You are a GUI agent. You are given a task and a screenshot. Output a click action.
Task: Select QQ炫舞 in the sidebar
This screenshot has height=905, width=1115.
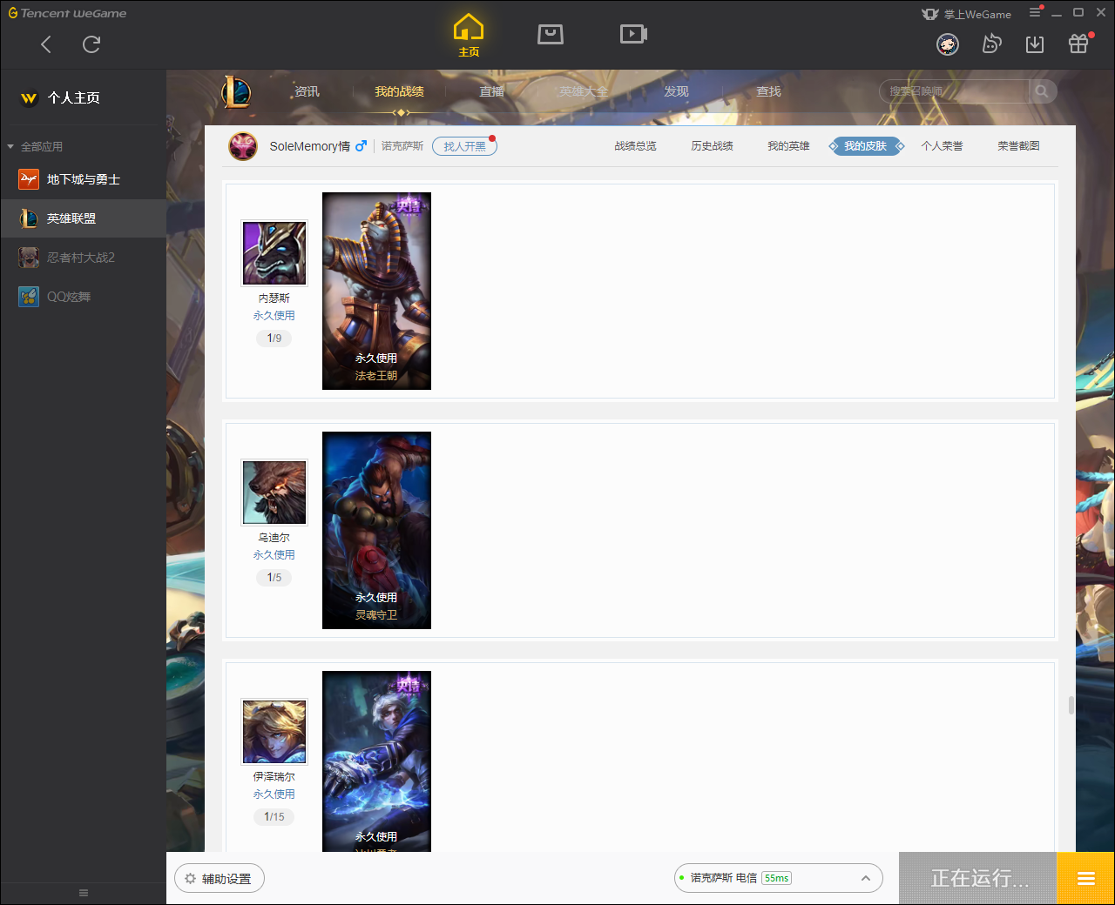(x=84, y=297)
